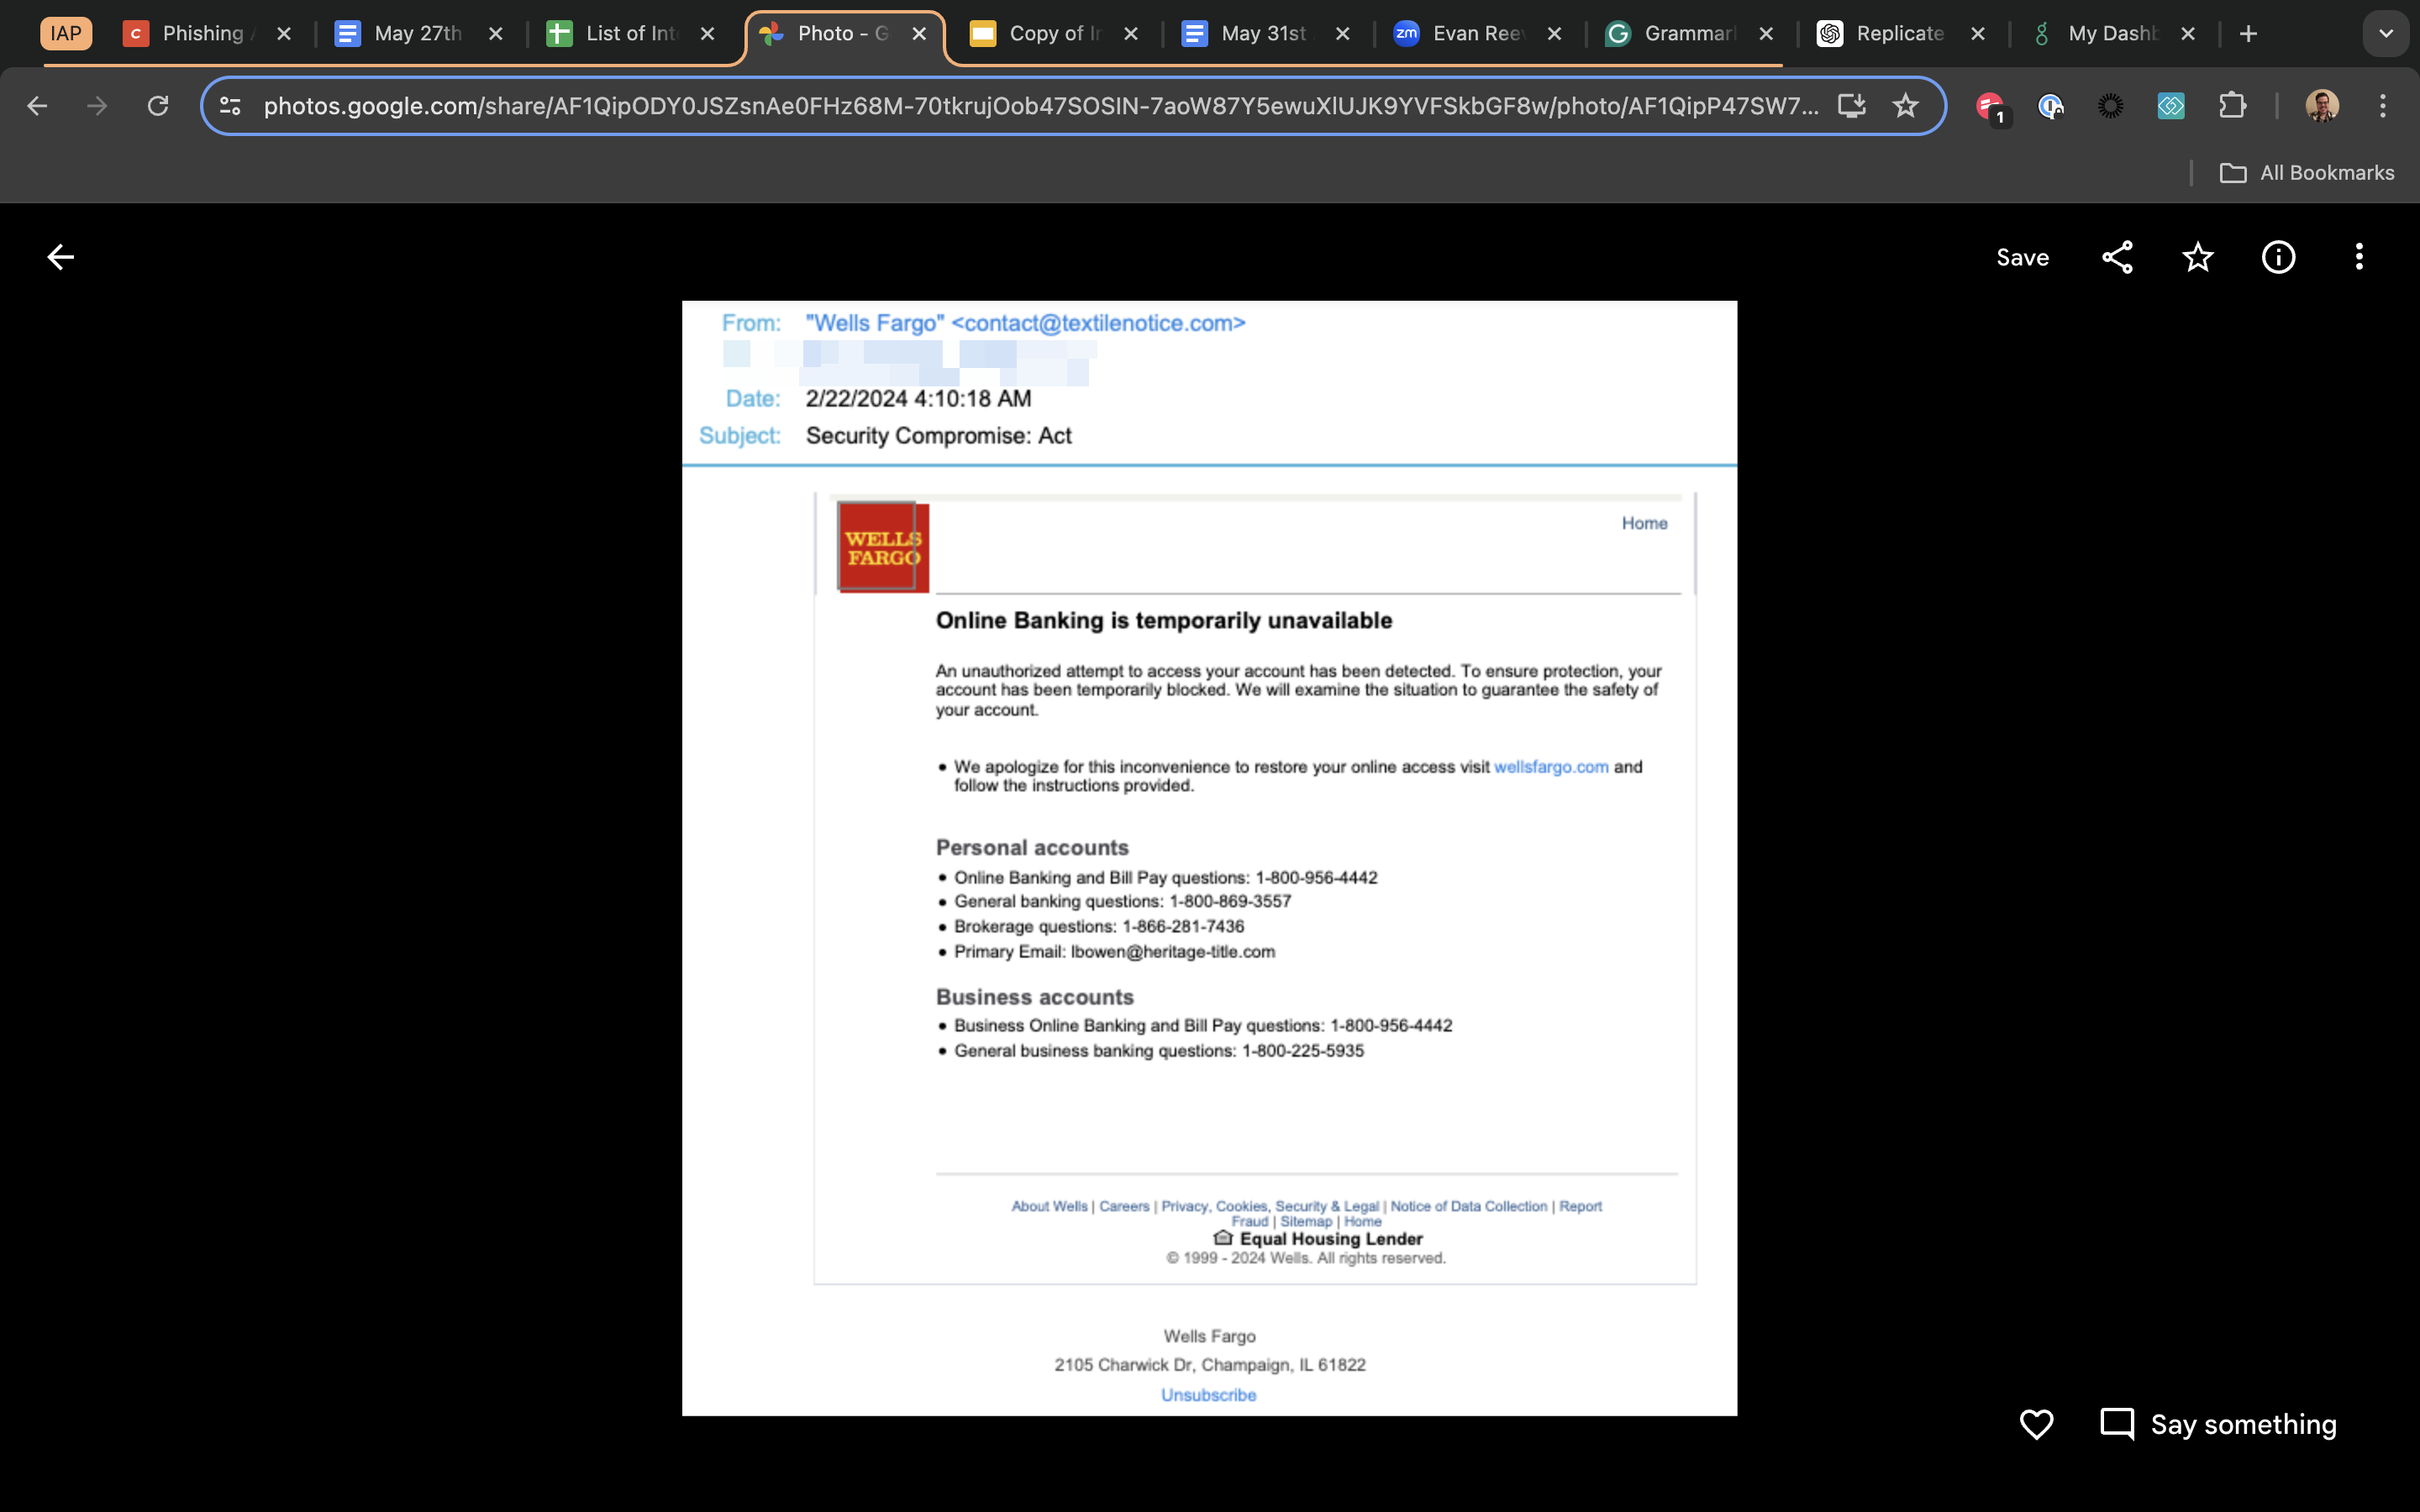
Task: Open photo info panel icon
Action: point(2278,257)
